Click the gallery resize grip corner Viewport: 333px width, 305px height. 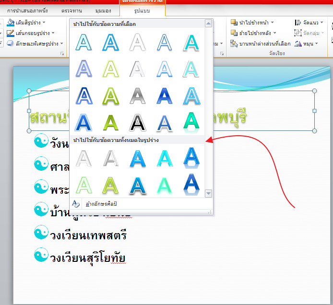point(210,212)
